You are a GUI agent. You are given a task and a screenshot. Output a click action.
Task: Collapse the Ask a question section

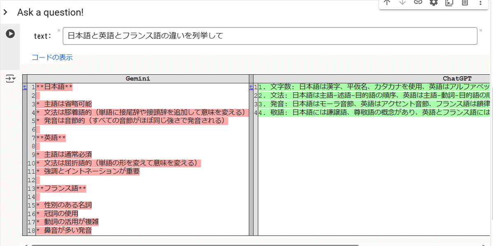point(5,12)
